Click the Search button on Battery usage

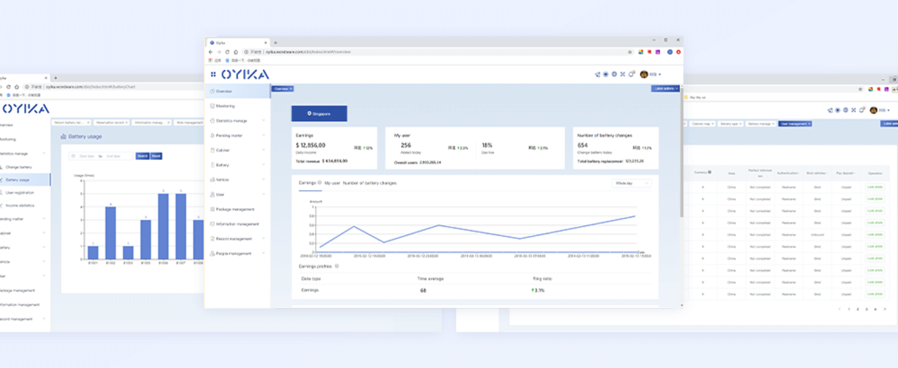[142, 156]
